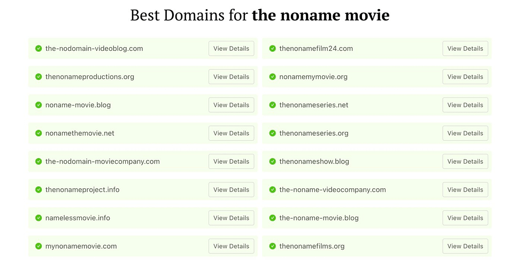Viewport: 531px width, 261px height.
Task: Click the thenonamefilm24.com domain name
Action: click(316, 49)
